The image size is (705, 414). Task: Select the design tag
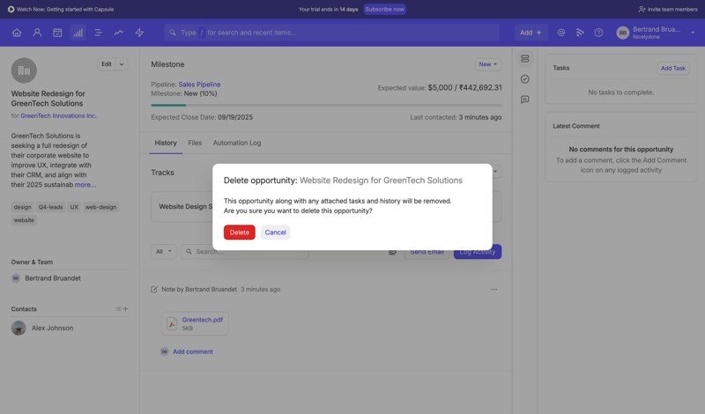pos(23,207)
